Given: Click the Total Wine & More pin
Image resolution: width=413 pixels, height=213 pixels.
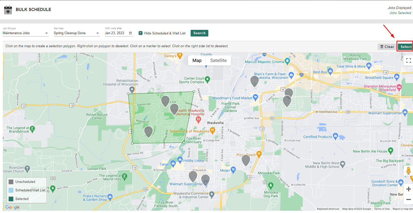Looking at the screenshot, I should 369,66.
